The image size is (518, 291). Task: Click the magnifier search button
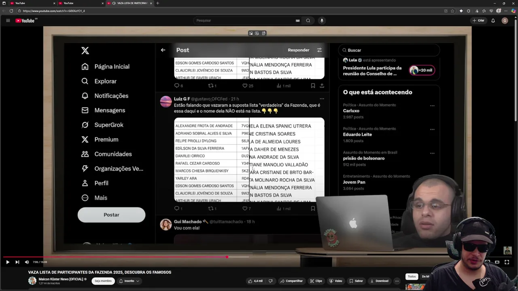(x=308, y=21)
